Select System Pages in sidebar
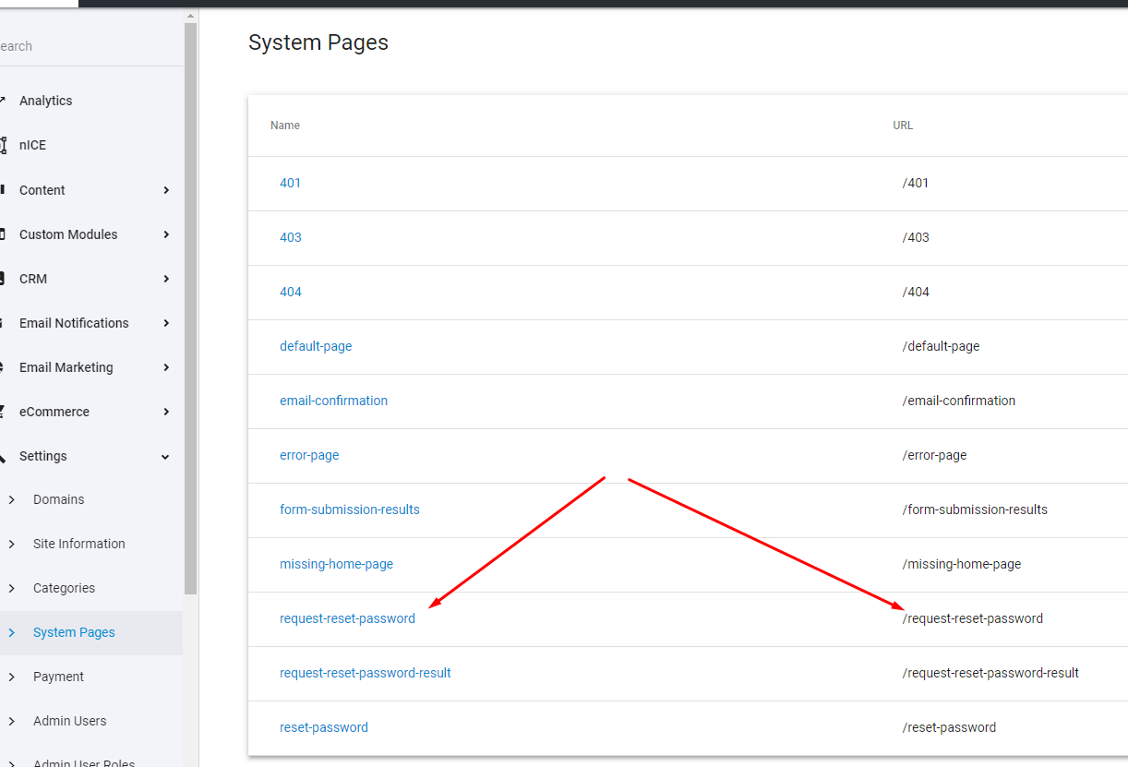Image resolution: width=1128 pixels, height=767 pixels. [74, 632]
